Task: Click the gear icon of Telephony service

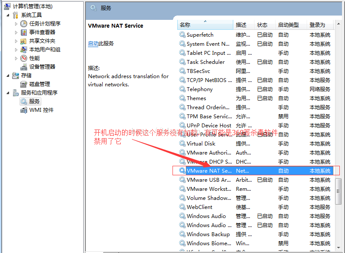Action: 182,89
